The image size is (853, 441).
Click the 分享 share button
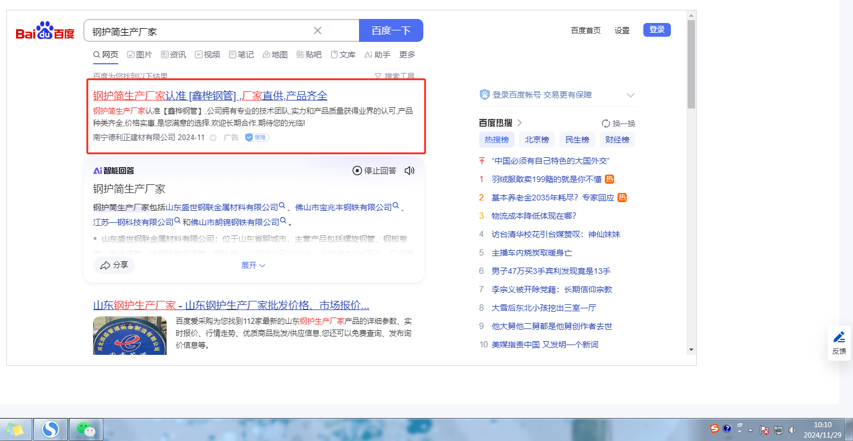(x=114, y=265)
